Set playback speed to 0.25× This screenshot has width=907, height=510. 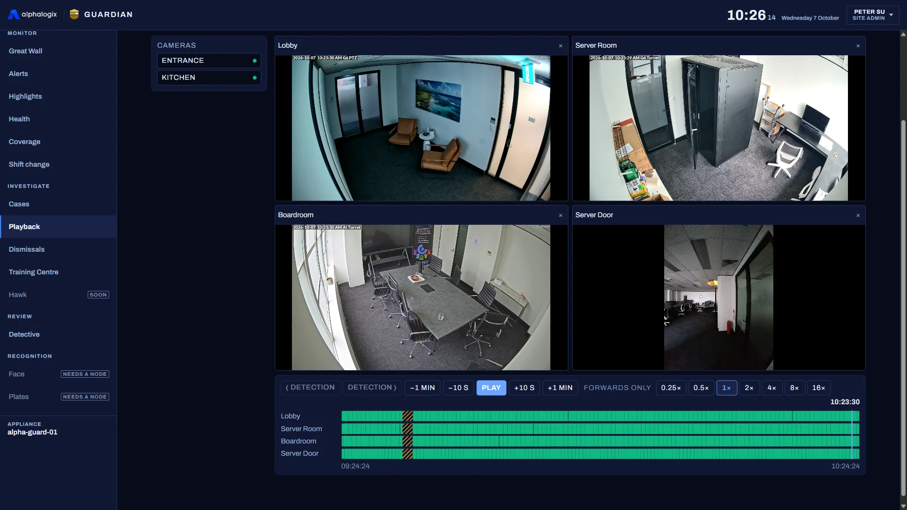pyautogui.click(x=671, y=388)
